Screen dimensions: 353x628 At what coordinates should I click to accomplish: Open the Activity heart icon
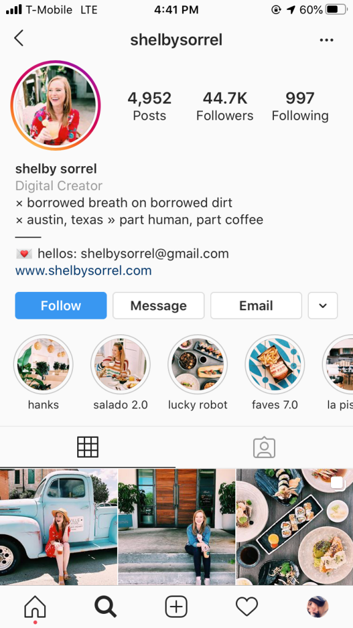pyautogui.click(x=247, y=607)
